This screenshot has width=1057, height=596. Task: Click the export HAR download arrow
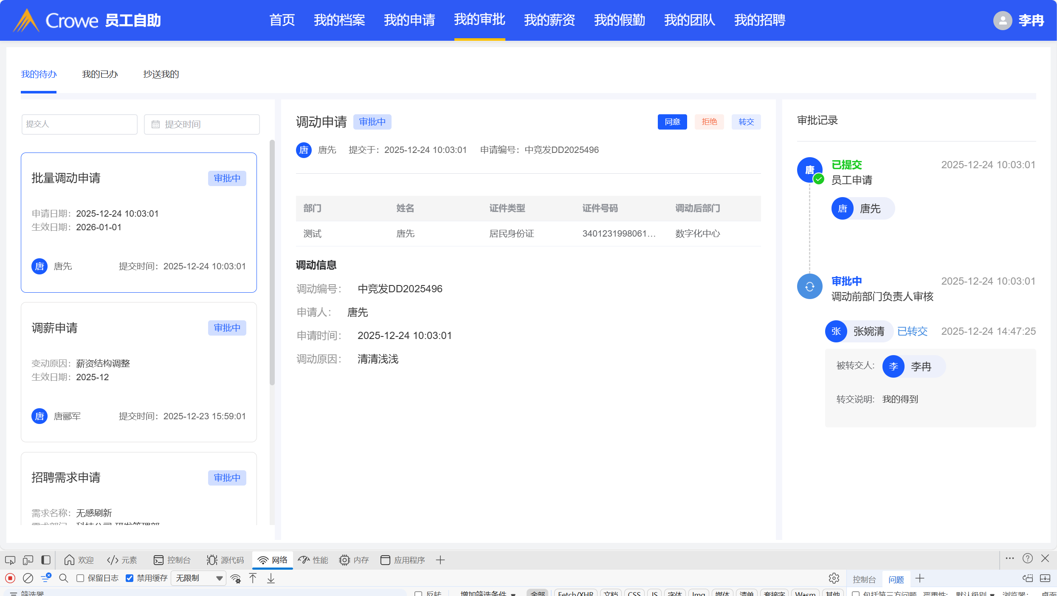pos(271,578)
